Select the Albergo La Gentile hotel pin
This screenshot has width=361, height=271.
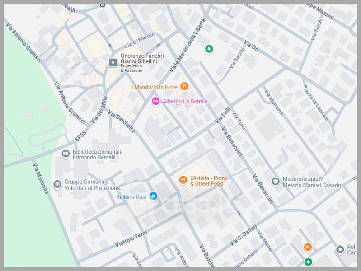tap(155, 101)
